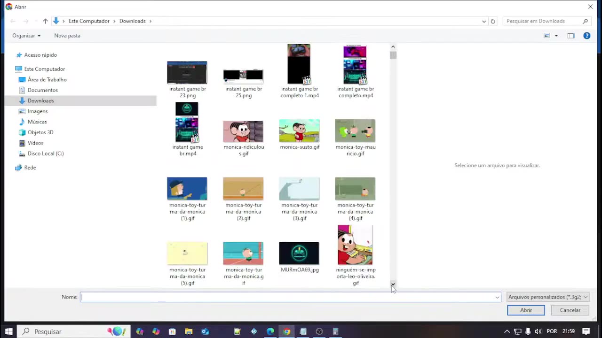Open Músicas folder in sidebar
This screenshot has width=602, height=338.
pyautogui.click(x=37, y=122)
